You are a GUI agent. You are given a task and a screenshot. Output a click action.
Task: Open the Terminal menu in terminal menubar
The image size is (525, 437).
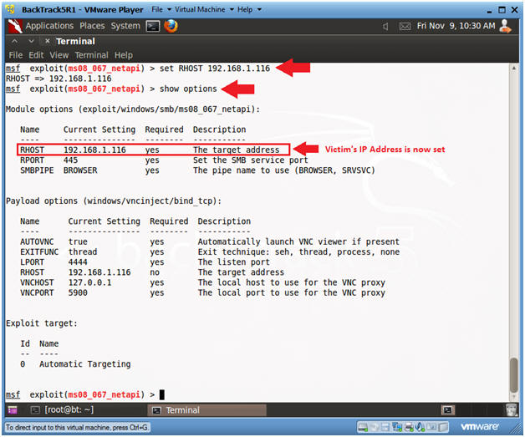[x=91, y=55]
